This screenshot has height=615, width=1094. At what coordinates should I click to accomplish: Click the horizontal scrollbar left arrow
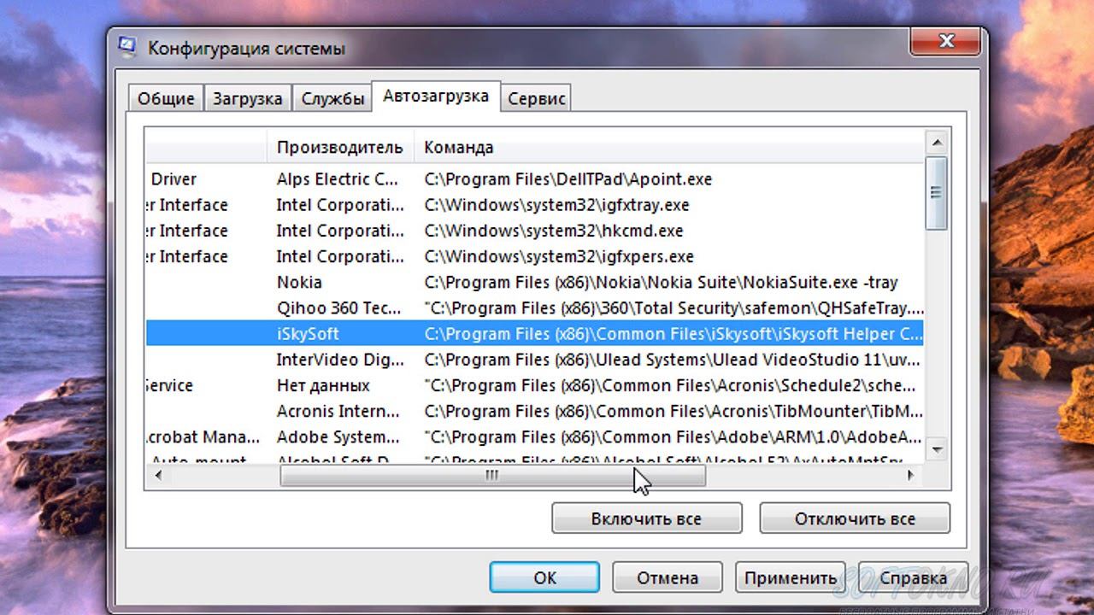pyautogui.click(x=156, y=476)
